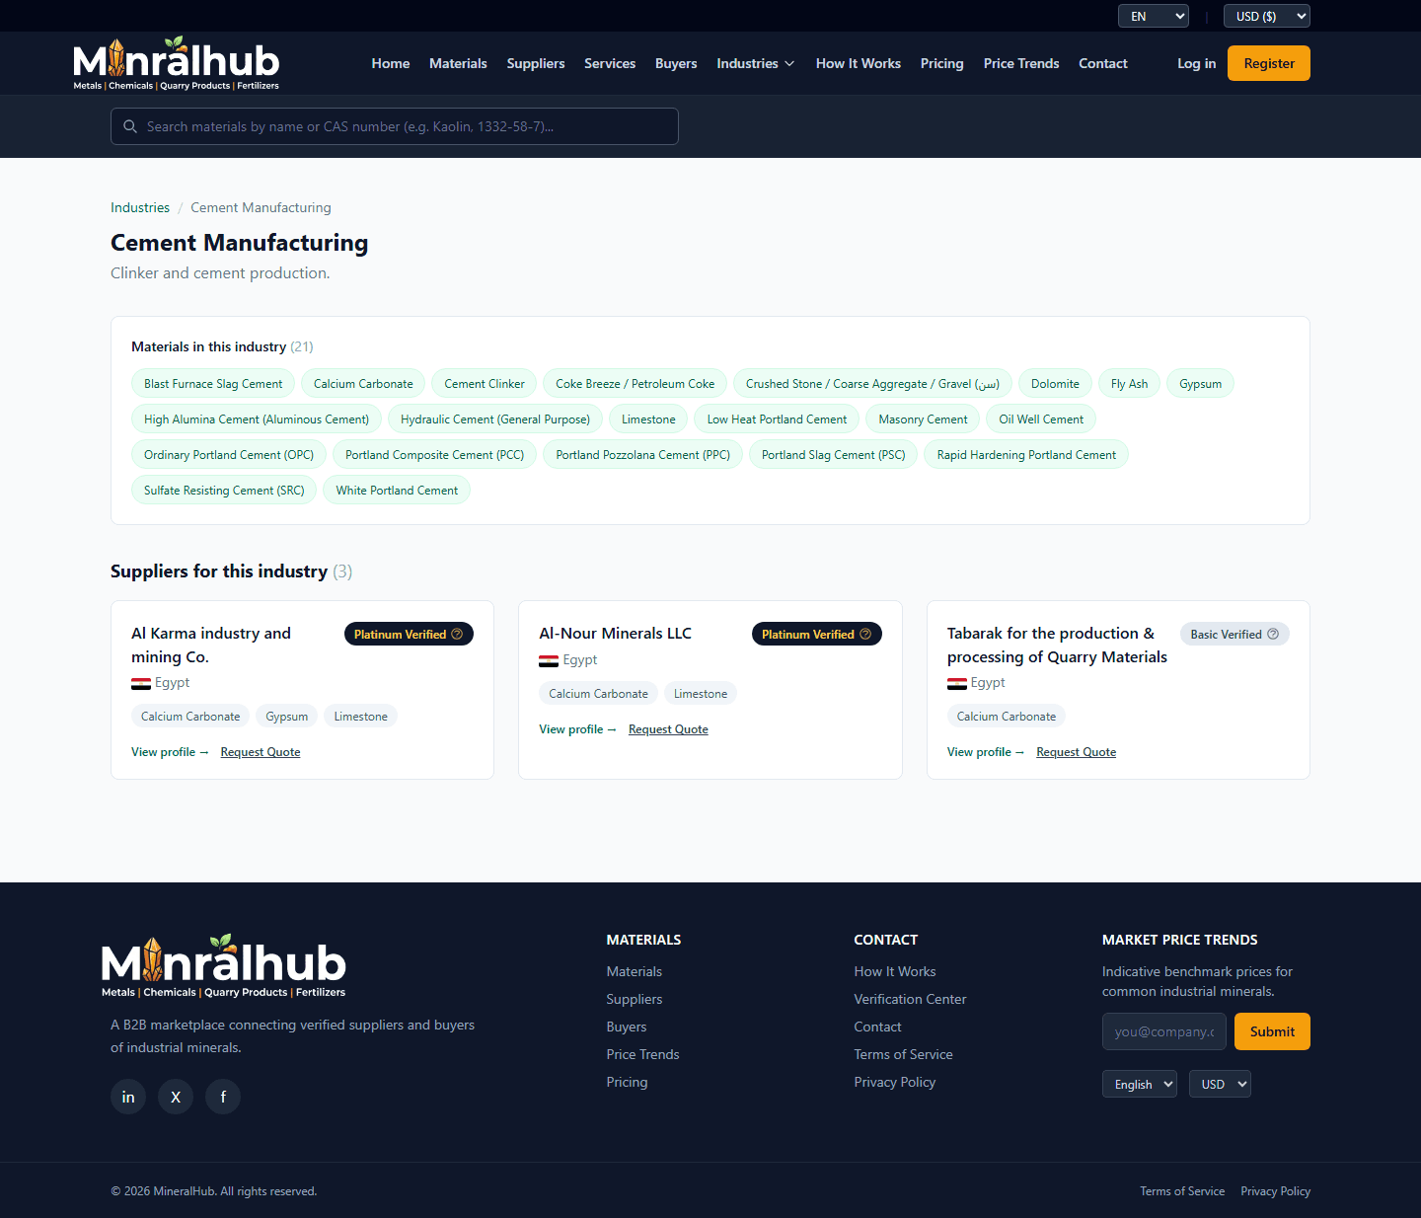Expand the Industries menu chevron
The image size is (1421, 1218).
pyautogui.click(x=789, y=64)
